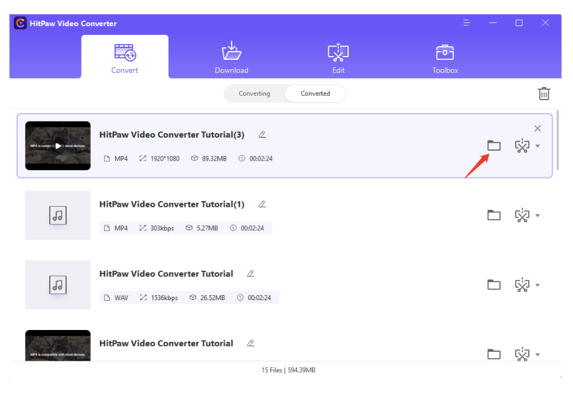This screenshot has width=573, height=396.
Task: Click the audio thumbnail of Tutorial(1)
Action: tap(58, 215)
